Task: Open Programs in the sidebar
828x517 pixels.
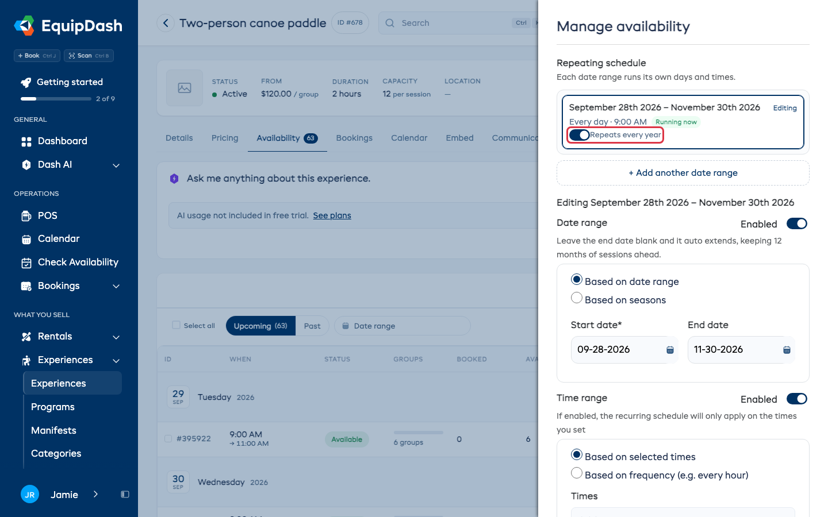Action: click(x=53, y=407)
